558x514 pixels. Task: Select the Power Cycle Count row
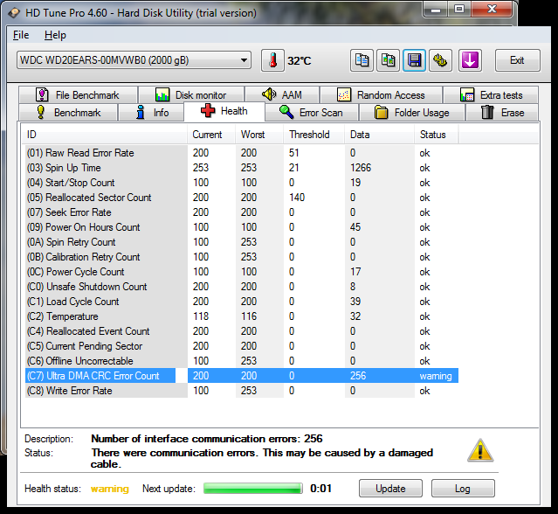tap(242, 272)
